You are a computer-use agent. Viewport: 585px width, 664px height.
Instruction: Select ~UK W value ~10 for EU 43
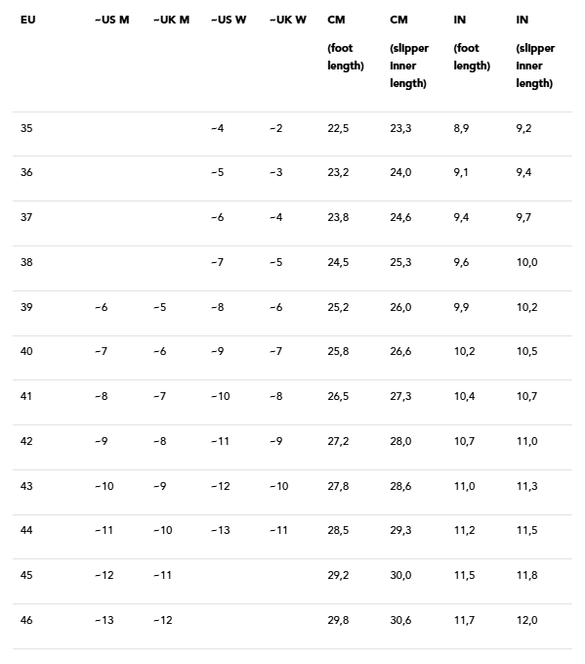point(279,486)
